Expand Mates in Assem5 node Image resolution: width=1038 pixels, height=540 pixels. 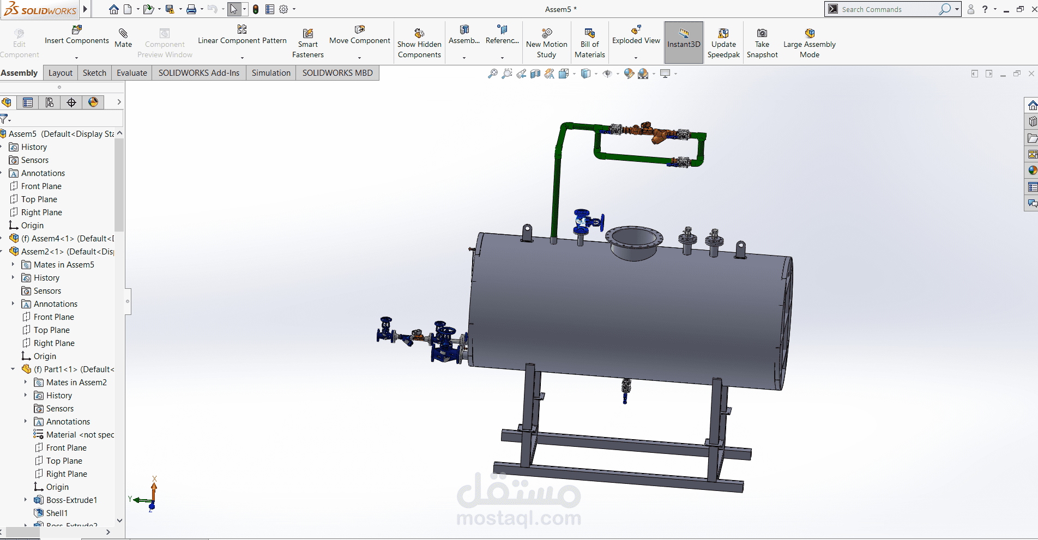[x=13, y=264]
